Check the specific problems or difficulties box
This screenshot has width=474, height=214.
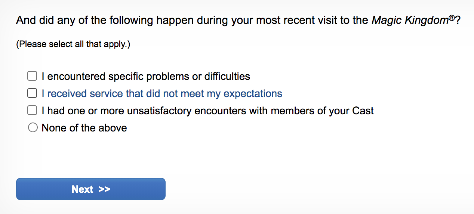click(x=33, y=76)
